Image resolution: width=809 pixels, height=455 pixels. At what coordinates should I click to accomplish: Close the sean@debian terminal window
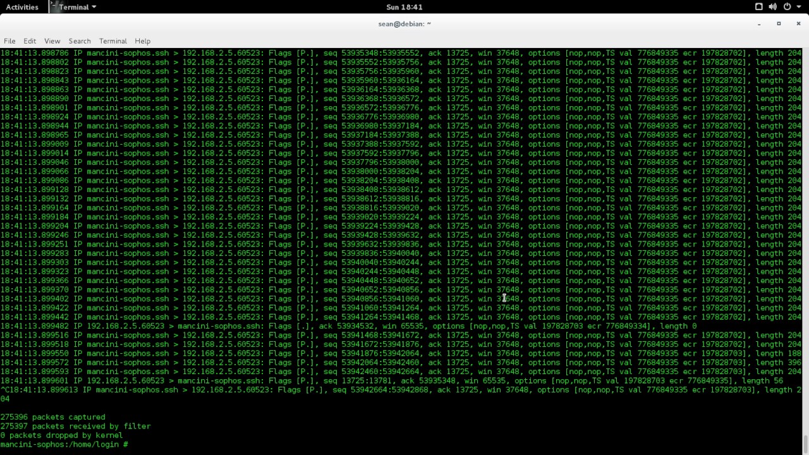[799, 24]
